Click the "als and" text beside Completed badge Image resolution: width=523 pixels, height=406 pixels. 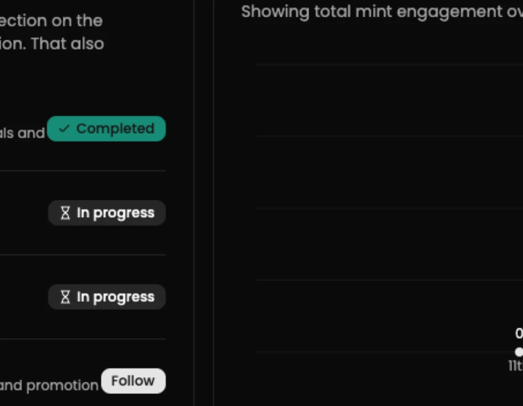(x=22, y=133)
